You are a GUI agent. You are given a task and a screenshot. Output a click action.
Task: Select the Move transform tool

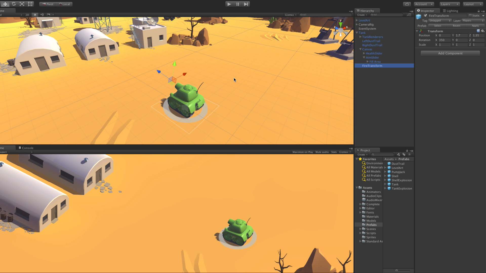(x=5, y=4)
